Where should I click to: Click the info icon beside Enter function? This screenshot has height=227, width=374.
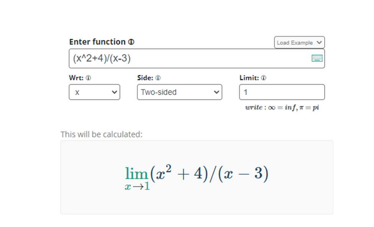131,42
